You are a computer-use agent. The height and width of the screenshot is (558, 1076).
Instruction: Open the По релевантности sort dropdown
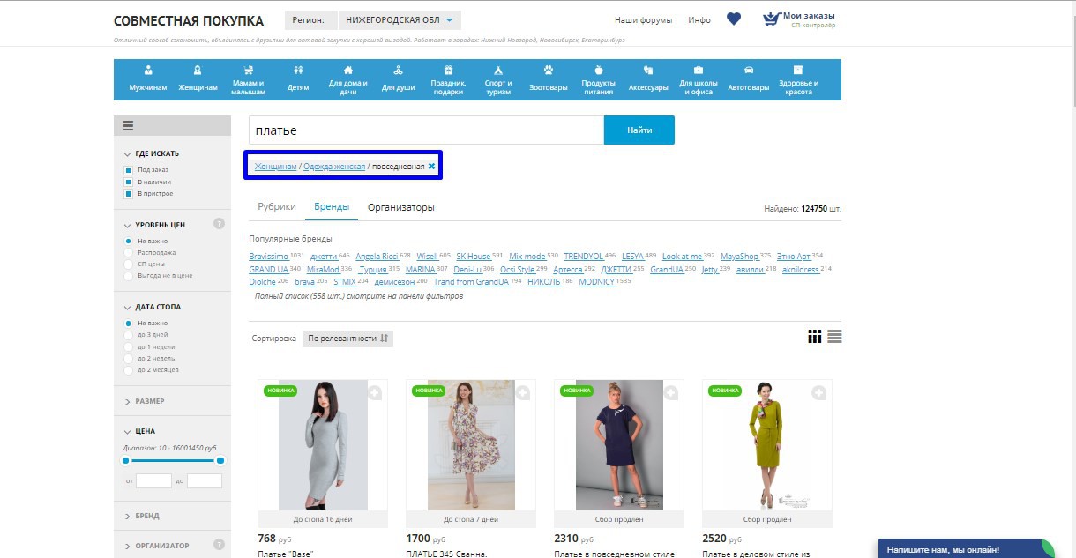347,339
